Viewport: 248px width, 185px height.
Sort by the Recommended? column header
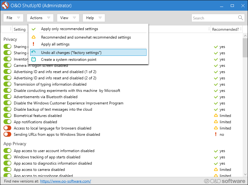tap(226, 29)
